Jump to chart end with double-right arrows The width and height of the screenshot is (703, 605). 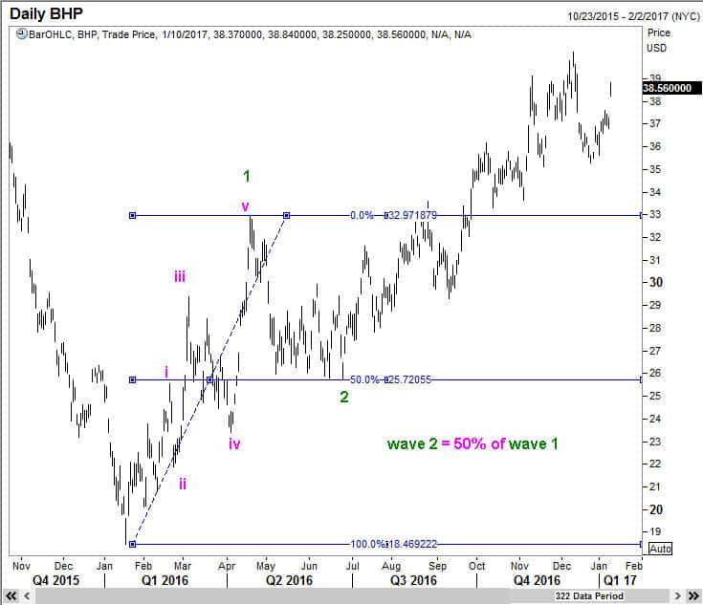(694, 595)
